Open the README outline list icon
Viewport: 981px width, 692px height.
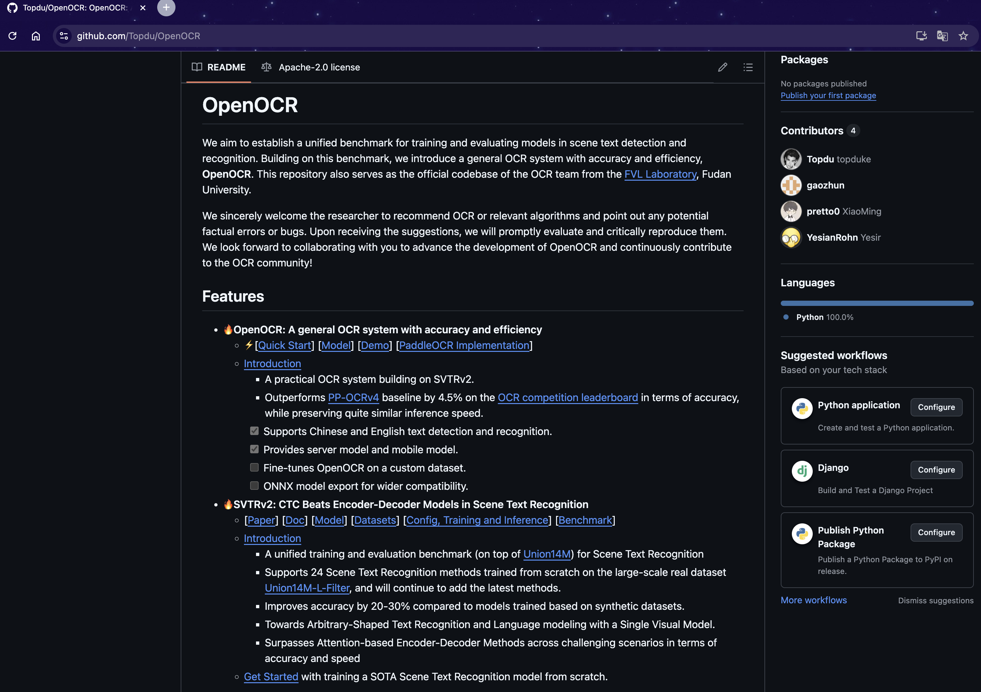(748, 67)
